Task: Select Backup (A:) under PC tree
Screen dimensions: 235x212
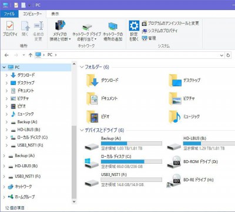Action: (x=24, y=122)
